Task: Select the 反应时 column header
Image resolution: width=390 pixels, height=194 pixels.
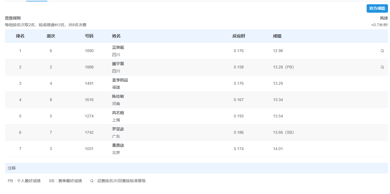Action: click(239, 36)
